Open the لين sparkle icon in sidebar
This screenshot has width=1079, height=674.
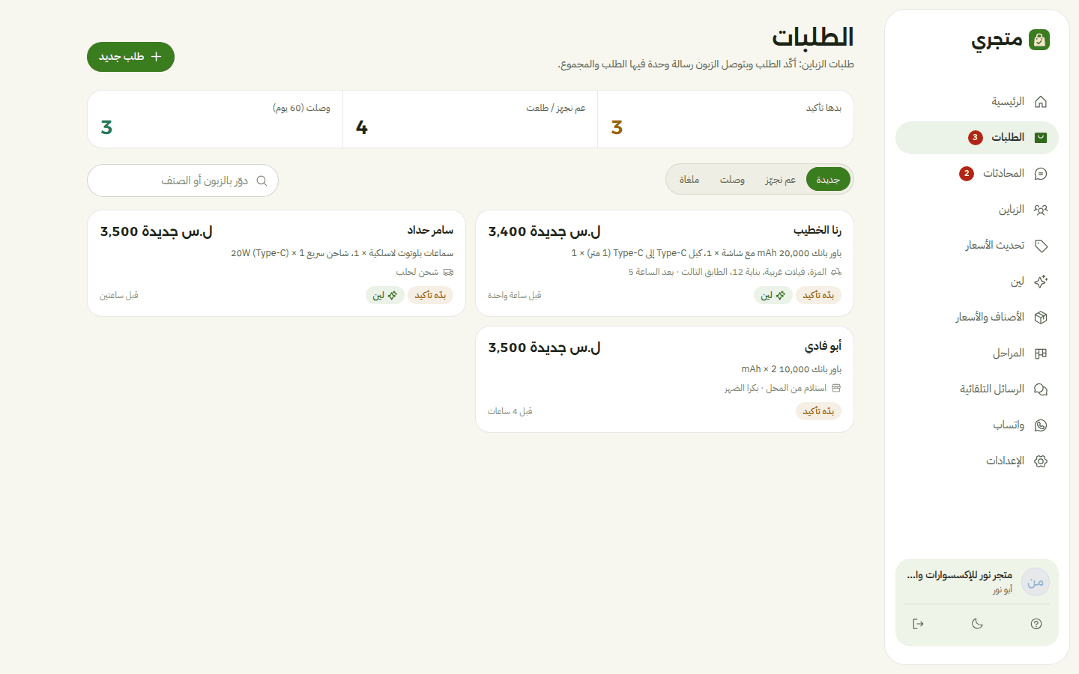(x=1041, y=282)
